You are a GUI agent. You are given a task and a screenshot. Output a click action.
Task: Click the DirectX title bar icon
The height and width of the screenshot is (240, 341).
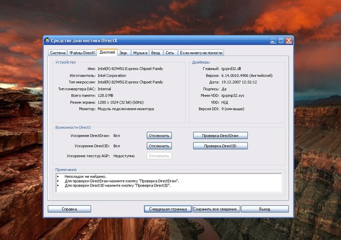click(x=47, y=41)
